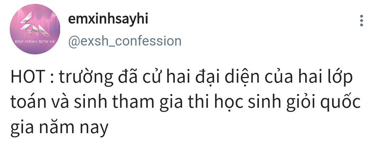The height and width of the screenshot is (154, 382).
Task: Open the emxinhsayhi display name
Action: pyautogui.click(x=108, y=19)
